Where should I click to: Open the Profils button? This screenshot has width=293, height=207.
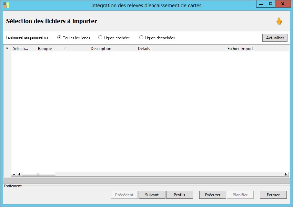tap(179, 195)
